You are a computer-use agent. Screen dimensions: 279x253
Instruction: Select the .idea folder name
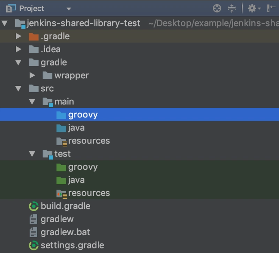click(x=51, y=49)
